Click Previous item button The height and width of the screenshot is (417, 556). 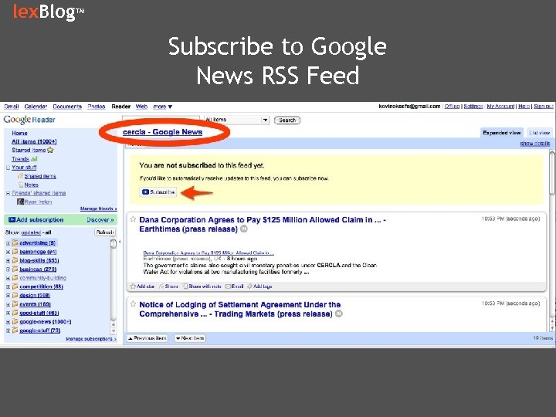(147, 338)
